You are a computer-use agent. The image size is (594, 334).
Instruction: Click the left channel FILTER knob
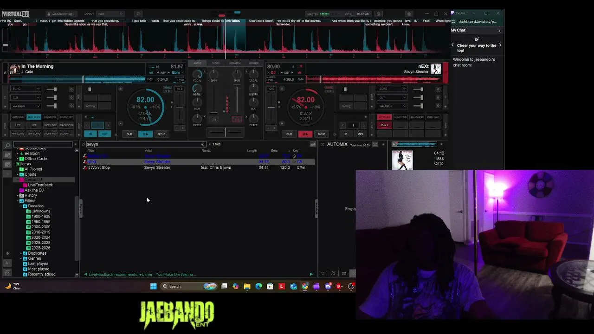[x=197, y=118]
